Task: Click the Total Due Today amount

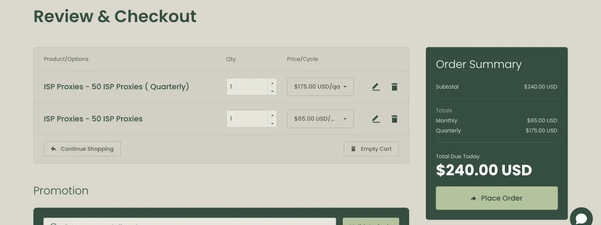Action: coord(484,170)
